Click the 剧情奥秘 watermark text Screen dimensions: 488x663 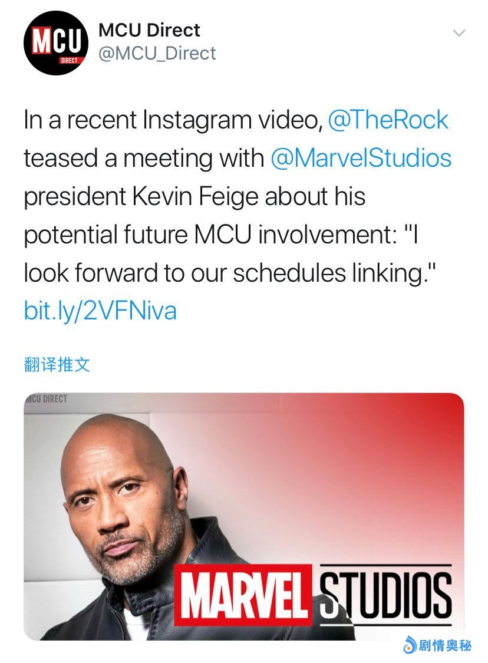[445, 646]
